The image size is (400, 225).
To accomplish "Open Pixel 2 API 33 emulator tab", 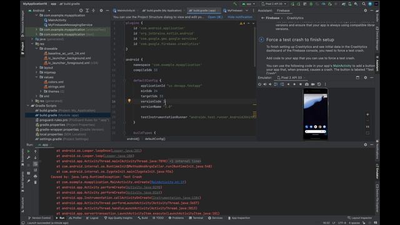I will point(291,77).
